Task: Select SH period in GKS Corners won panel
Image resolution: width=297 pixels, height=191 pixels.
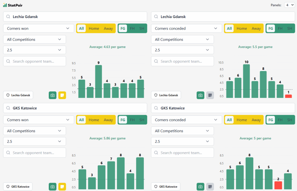Action: click(142, 120)
